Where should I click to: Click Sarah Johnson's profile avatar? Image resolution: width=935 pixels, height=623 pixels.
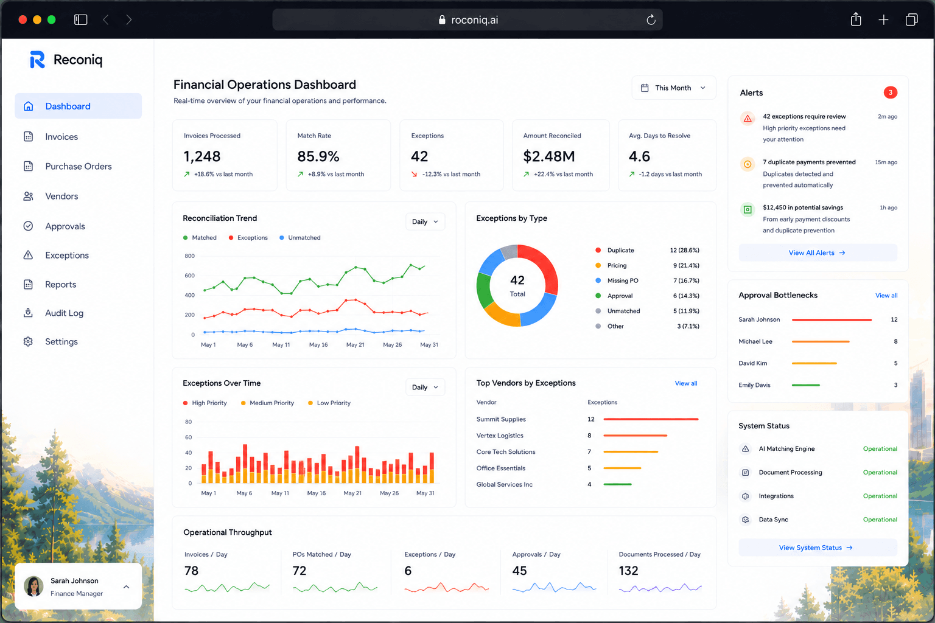pyautogui.click(x=33, y=586)
